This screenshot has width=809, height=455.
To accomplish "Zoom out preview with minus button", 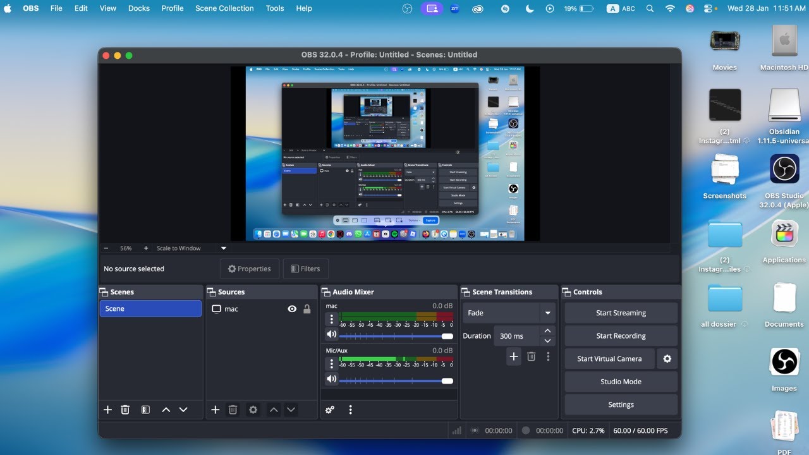I will click(x=106, y=248).
